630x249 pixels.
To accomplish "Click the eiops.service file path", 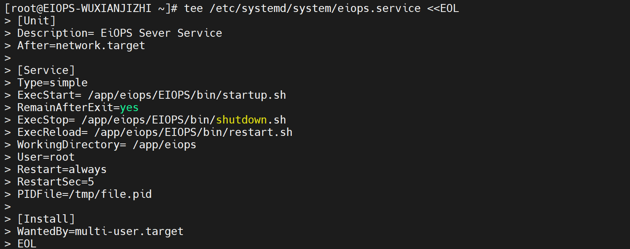I will (x=315, y=8).
